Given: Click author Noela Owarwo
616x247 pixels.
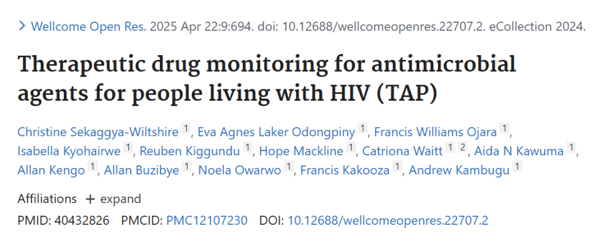Looking at the screenshot, I should (x=239, y=170).
